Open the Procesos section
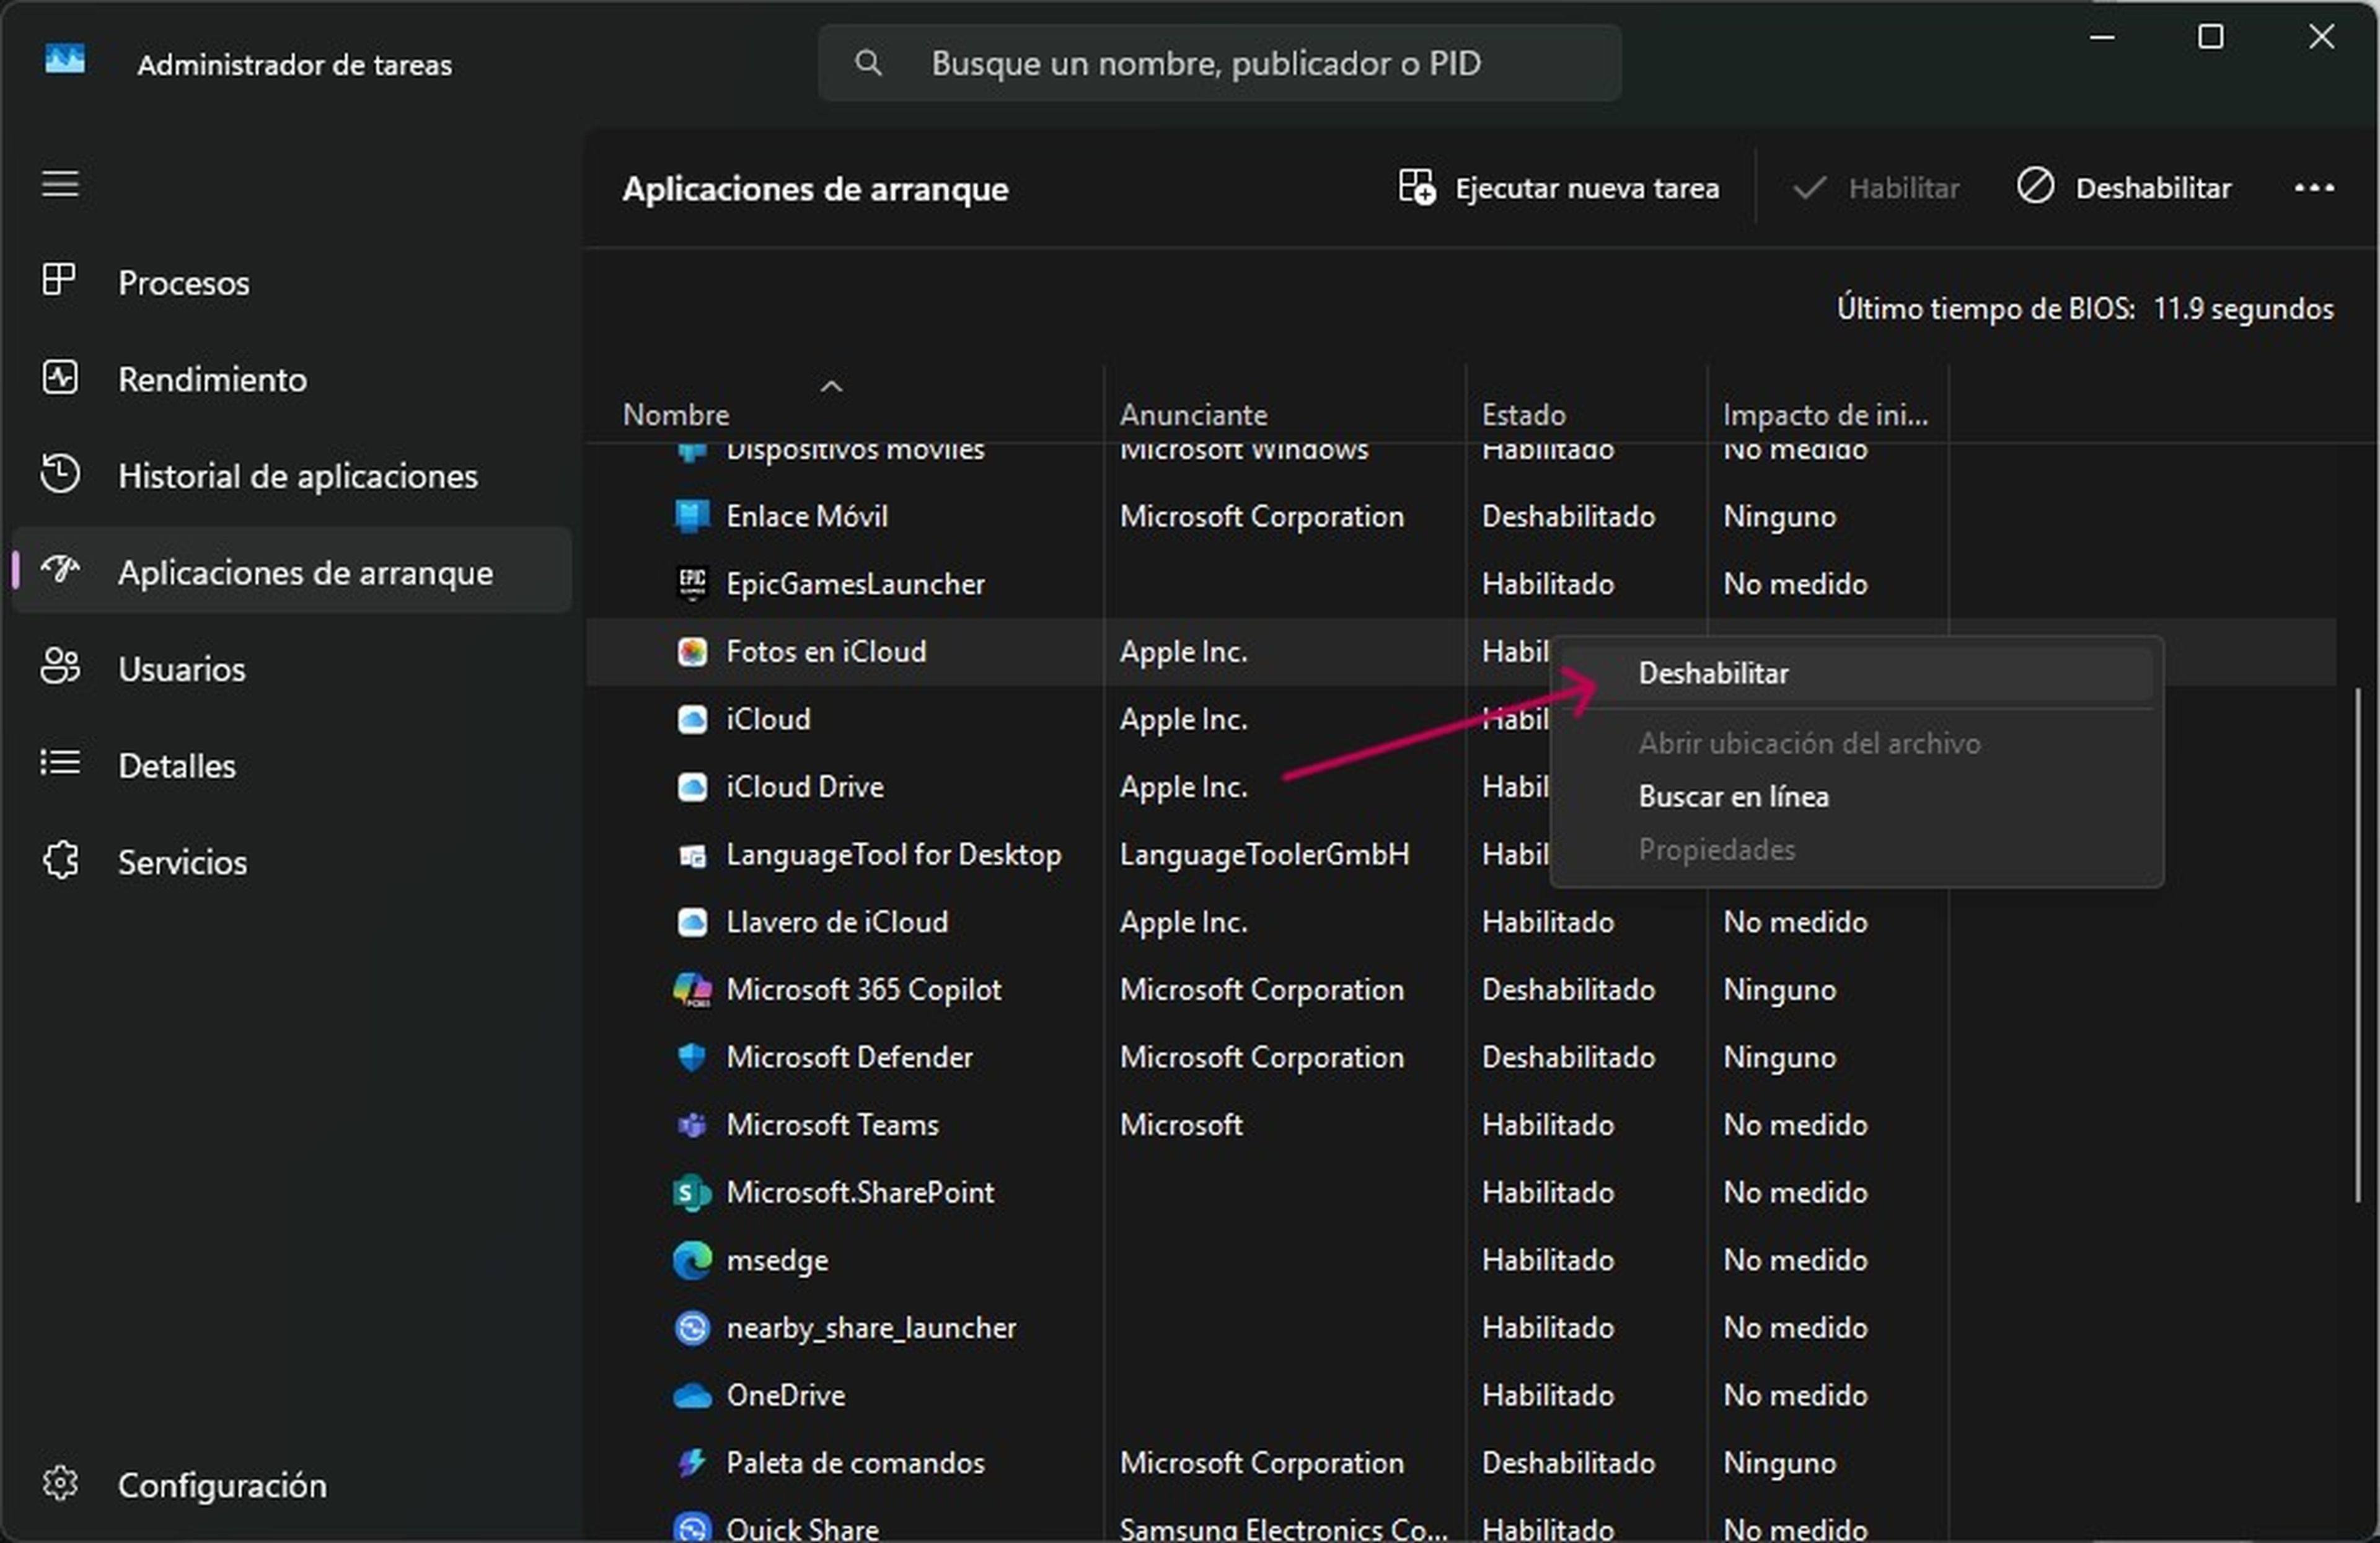Image resolution: width=2380 pixels, height=1543 pixels. [x=292, y=282]
